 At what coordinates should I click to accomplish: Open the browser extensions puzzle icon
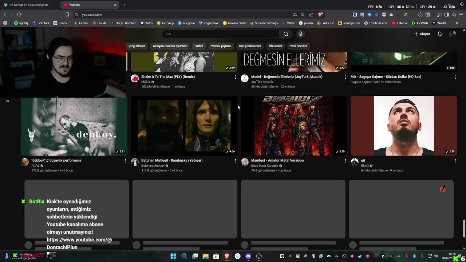click(420, 15)
